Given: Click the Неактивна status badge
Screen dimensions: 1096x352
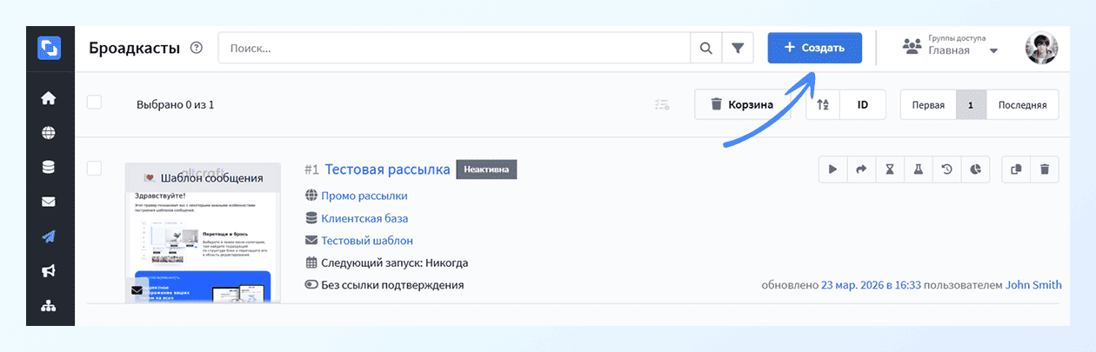Looking at the screenshot, I should pyautogui.click(x=486, y=169).
